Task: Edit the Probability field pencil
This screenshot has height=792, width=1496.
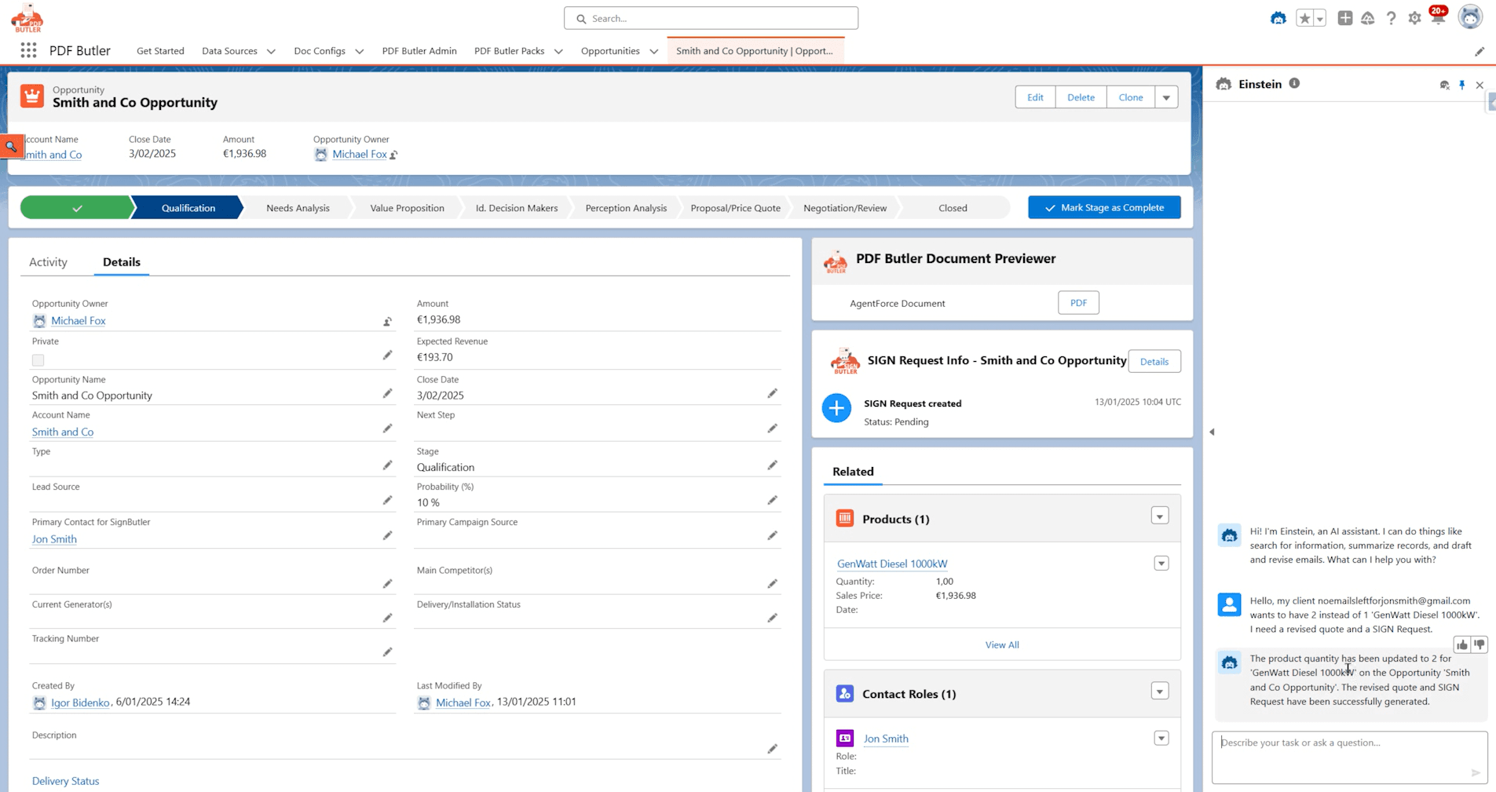Action: point(773,501)
